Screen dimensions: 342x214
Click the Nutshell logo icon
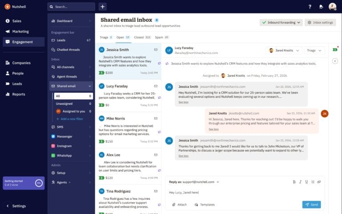pos(8,7)
